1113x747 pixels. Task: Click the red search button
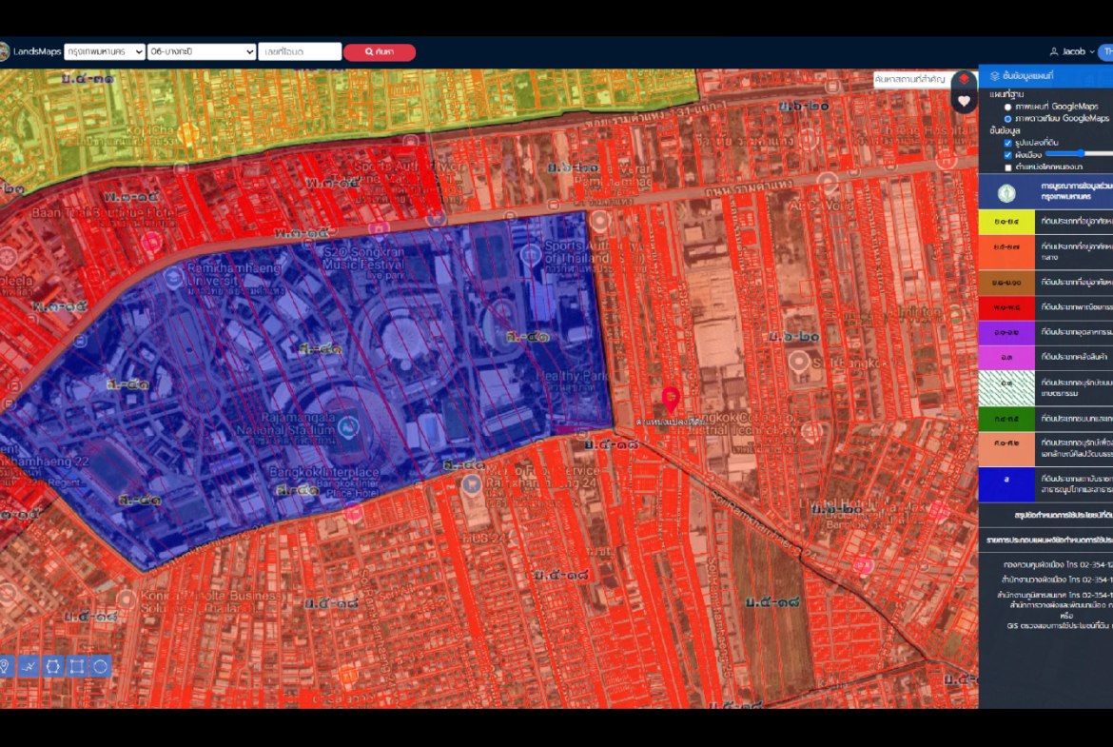(x=380, y=52)
